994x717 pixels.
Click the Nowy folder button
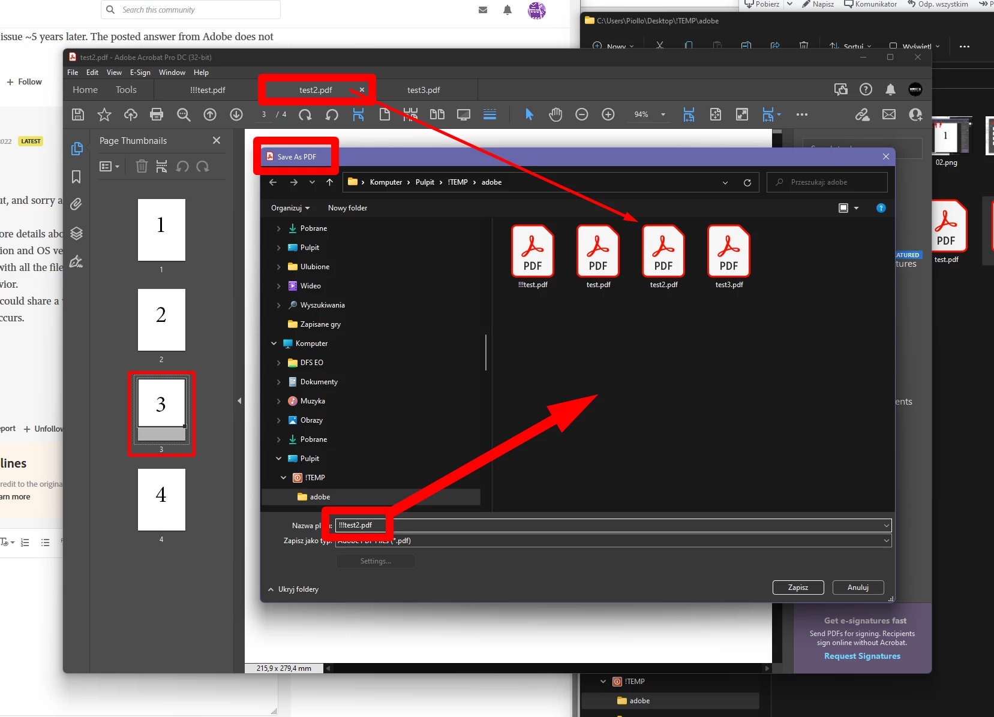(347, 208)
